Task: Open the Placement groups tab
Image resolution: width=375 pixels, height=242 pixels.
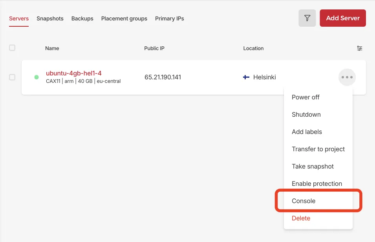Action: [x=124, y=18]
